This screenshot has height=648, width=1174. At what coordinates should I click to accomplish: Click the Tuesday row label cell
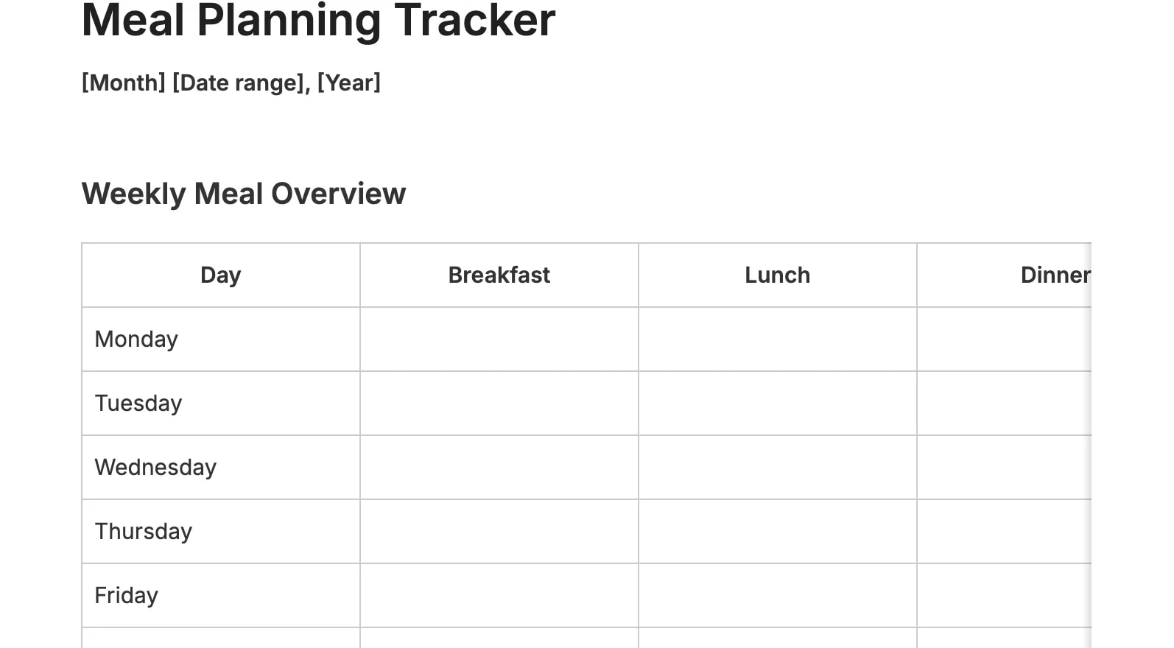[x=220, y=403]
